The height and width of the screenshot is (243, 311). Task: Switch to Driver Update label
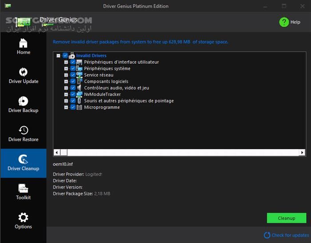tap(24, 81)
